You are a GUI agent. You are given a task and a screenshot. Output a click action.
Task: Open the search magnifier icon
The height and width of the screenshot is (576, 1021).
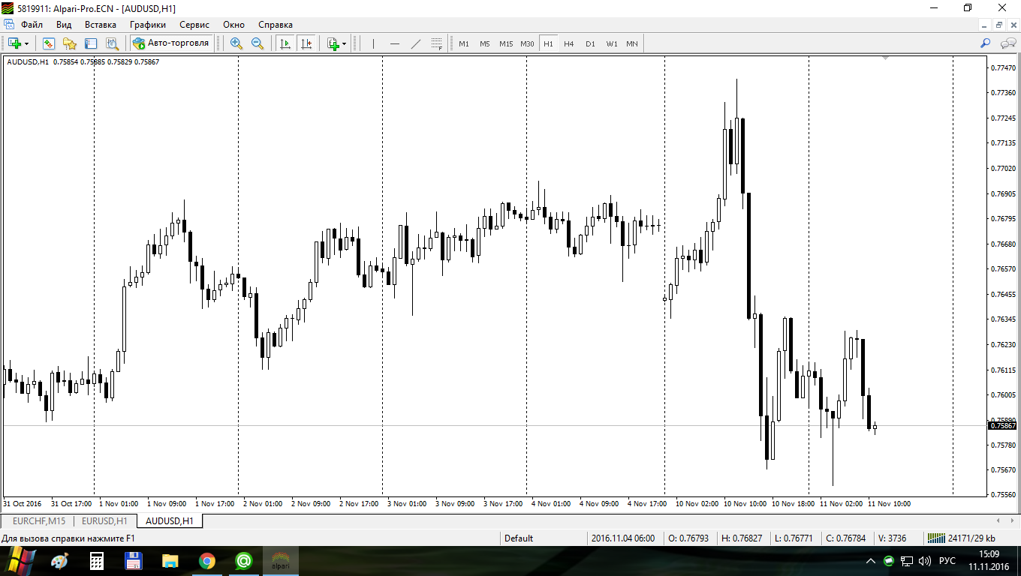[x=986, y=43]
